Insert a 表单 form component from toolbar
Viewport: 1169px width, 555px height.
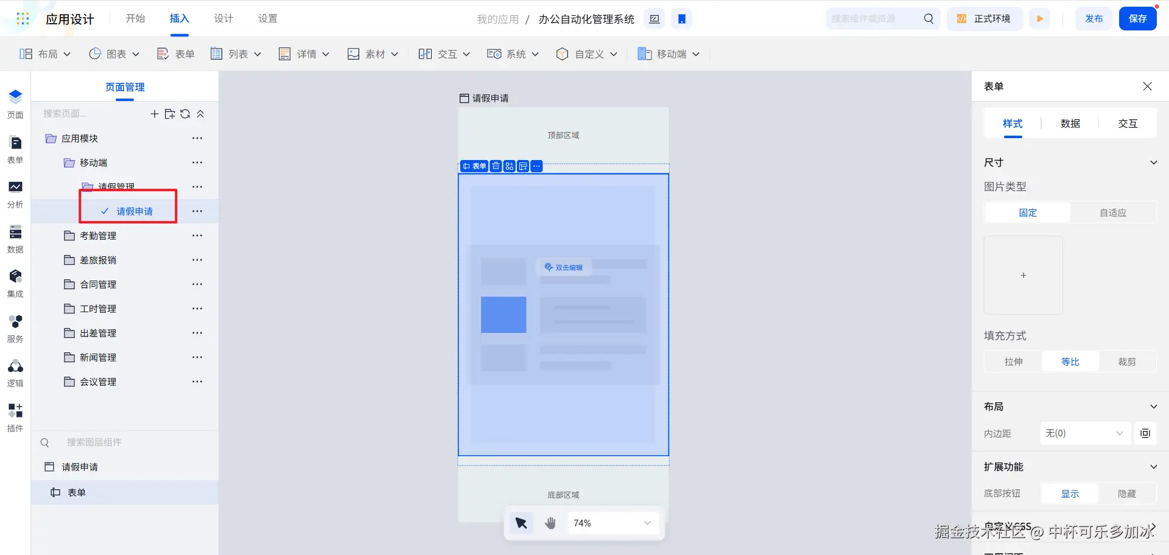click(x=176, y=54)
